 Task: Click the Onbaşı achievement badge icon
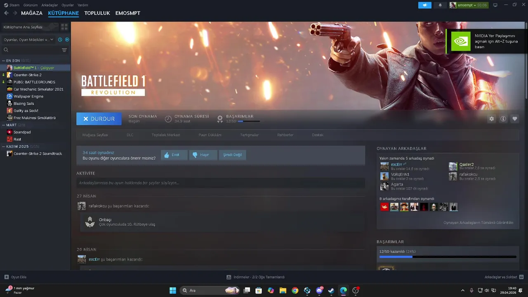pyautogui.click(x=90, y=222)
